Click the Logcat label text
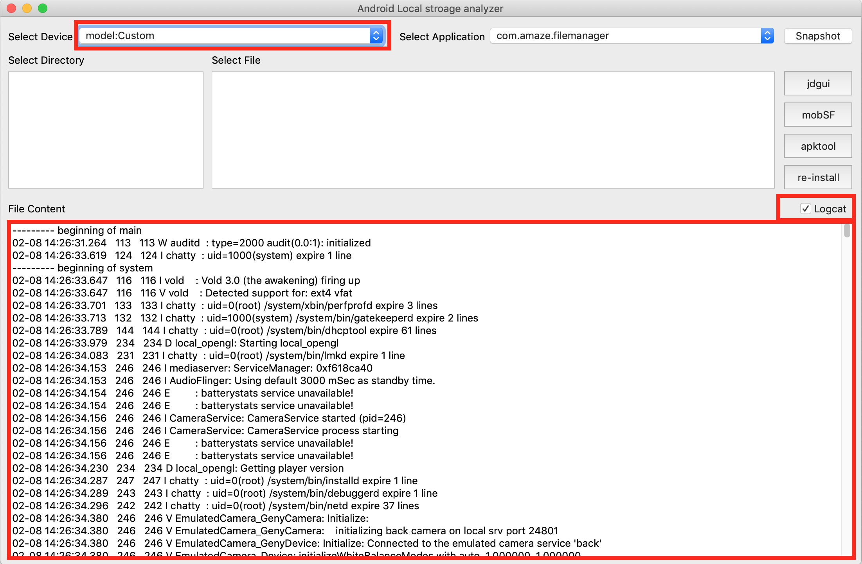 pos(830,209)
